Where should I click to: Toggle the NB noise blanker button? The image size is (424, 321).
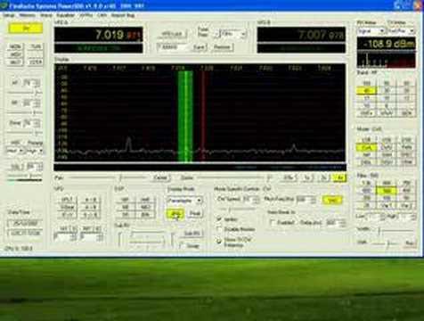coord(126,207)
